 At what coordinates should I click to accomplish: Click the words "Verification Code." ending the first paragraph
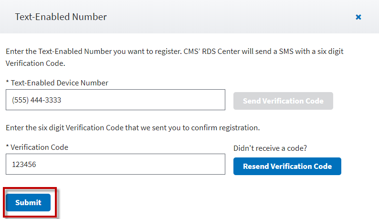(x=35, y=63)
